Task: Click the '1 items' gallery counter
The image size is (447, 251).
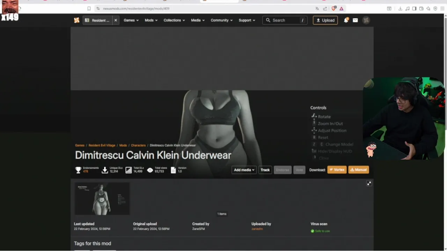Action: click(222, 214)
